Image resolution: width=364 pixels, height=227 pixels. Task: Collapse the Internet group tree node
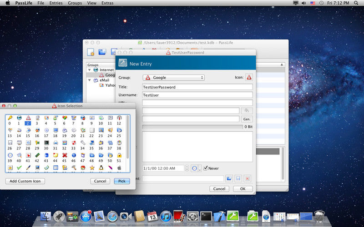coord(89,70)
